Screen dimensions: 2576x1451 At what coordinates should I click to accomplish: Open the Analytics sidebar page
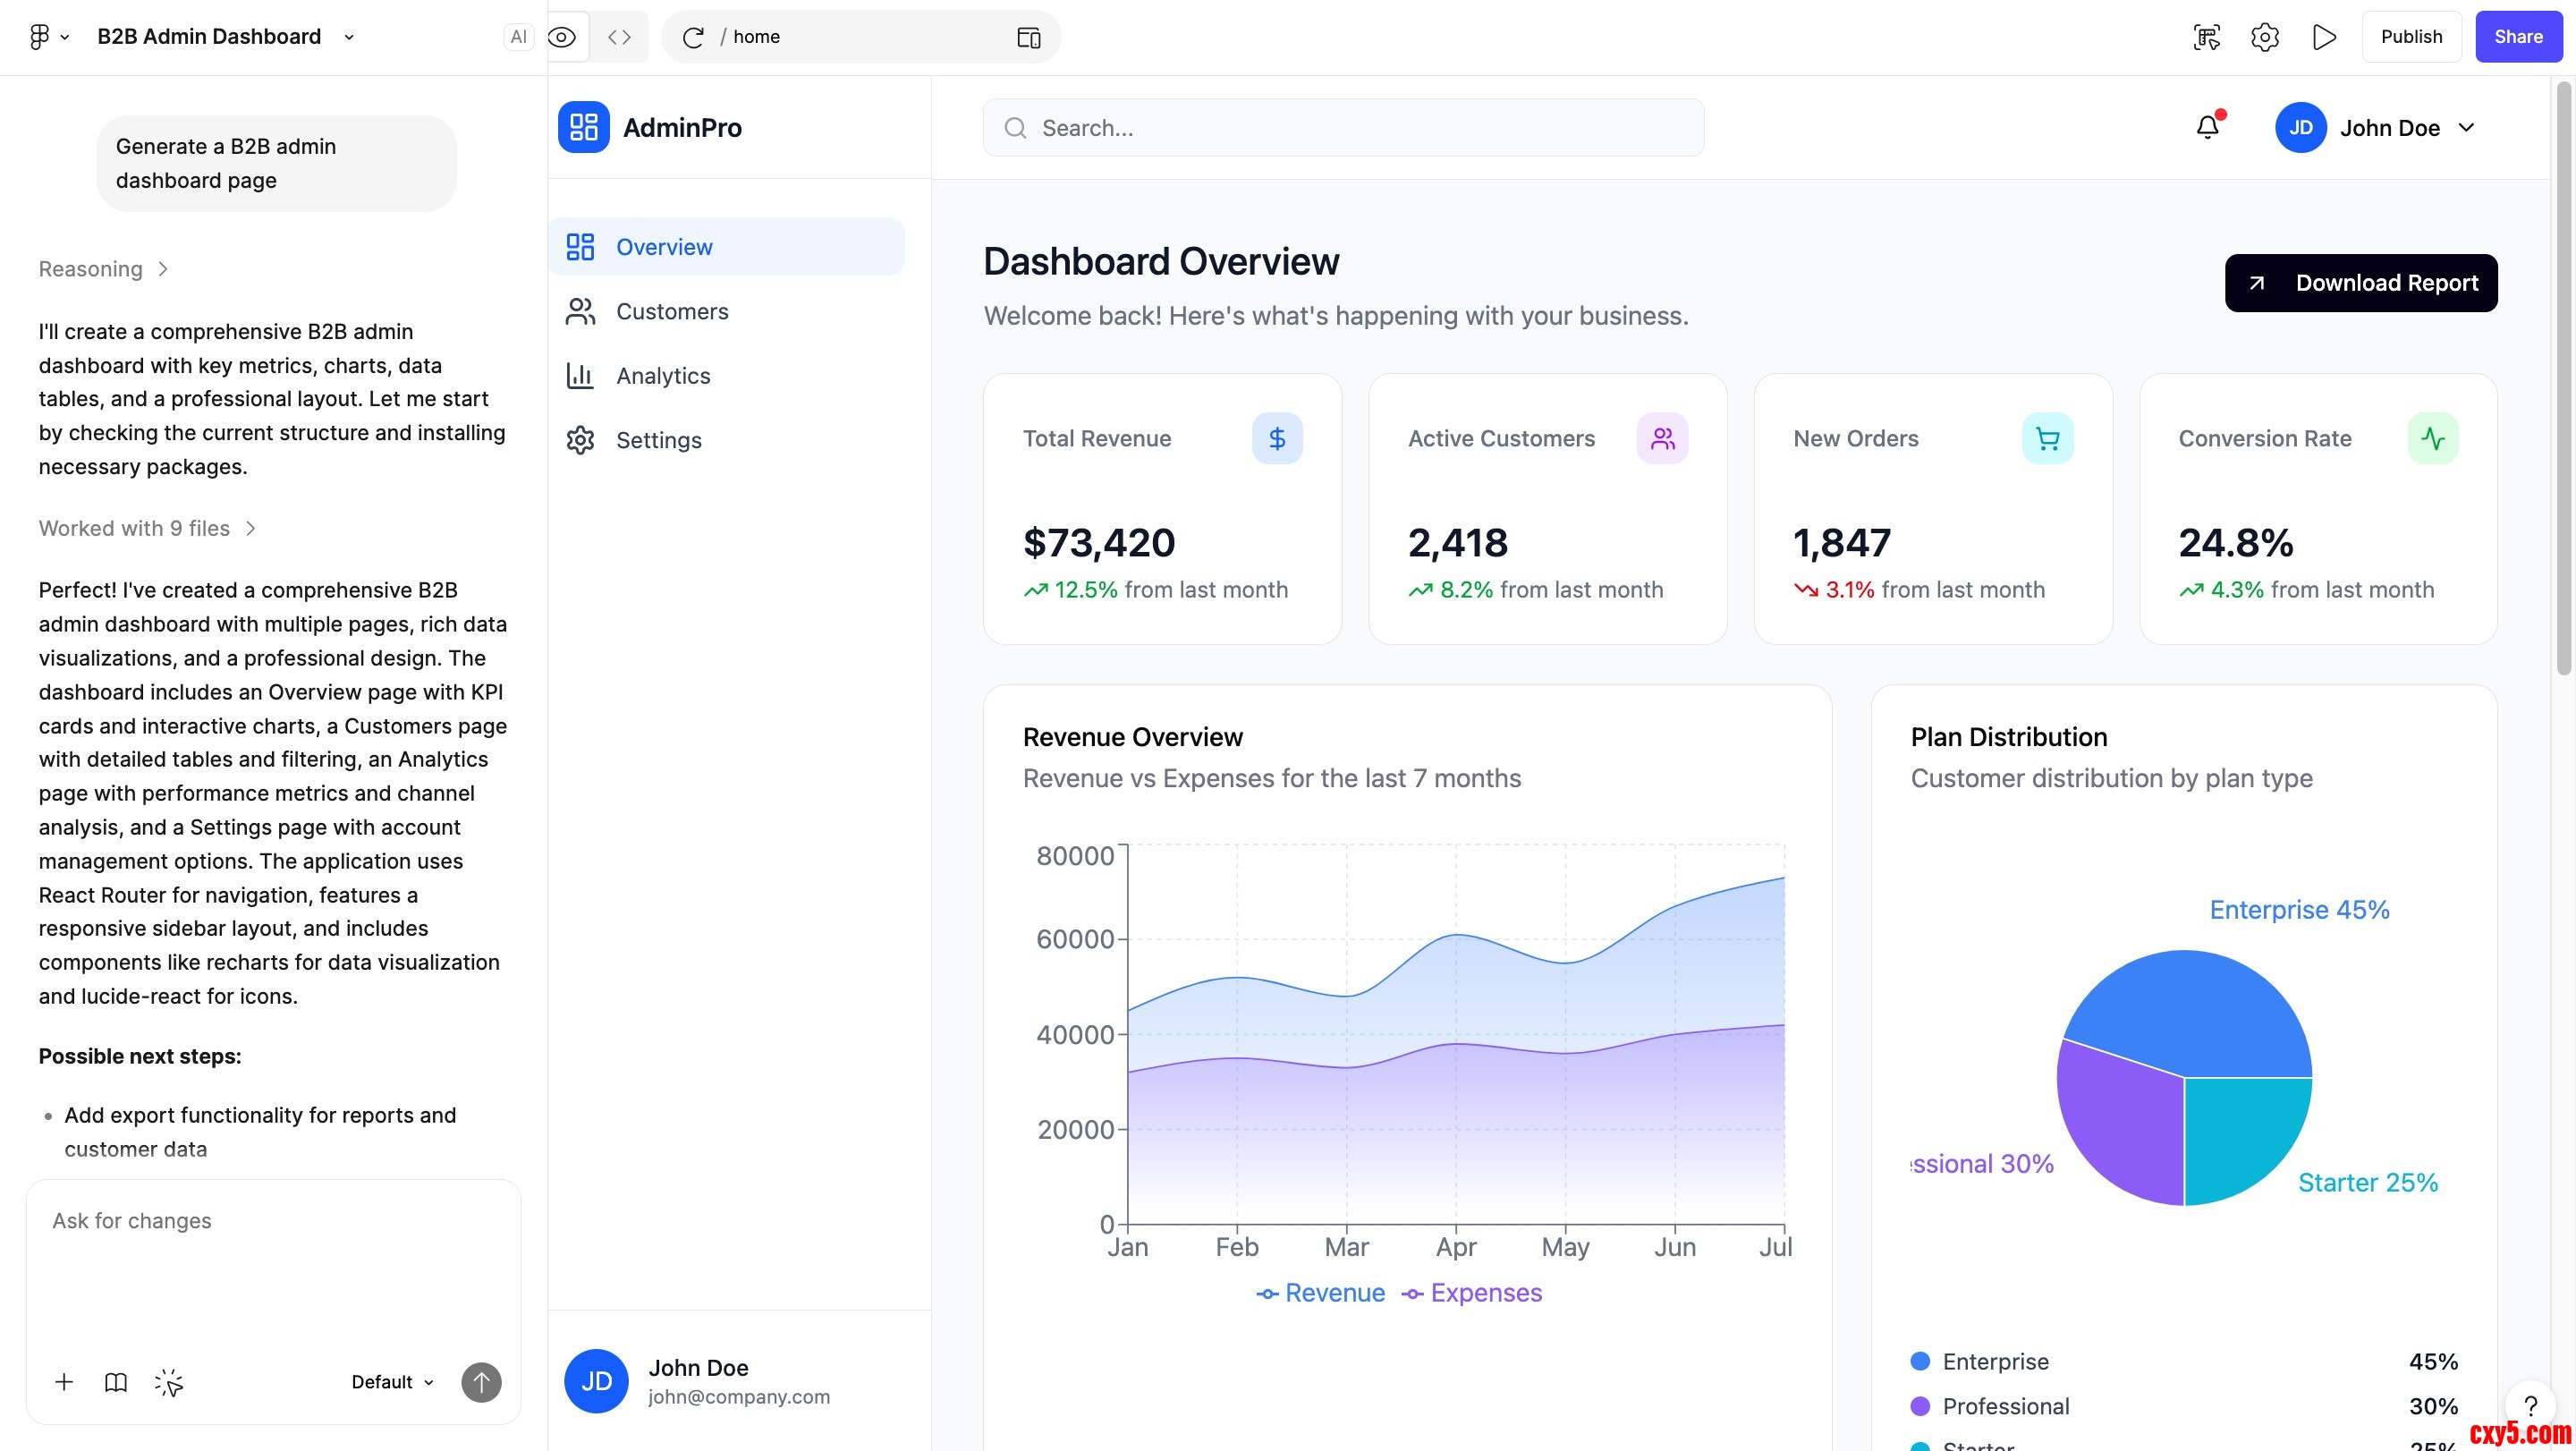pyautogui.click(x=663, y=376)
